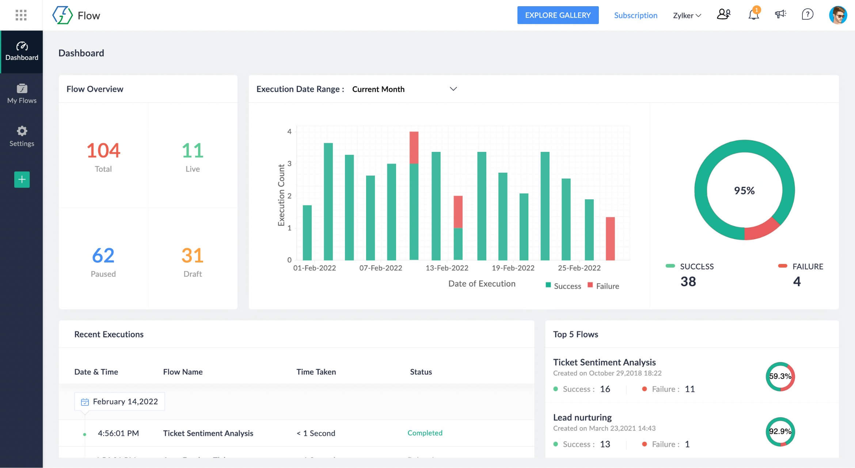Open Ticket Sentiment Analysis in Top 5 Flows
Screen dimensions: 855x468
click(604, 362)
